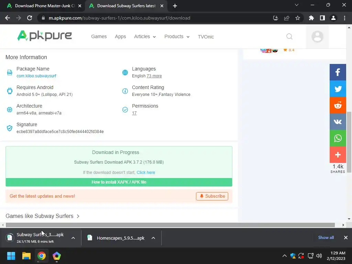Click the Subscribe button
Viewport: 352px width, 264px height.
click(x=212, y=196)
